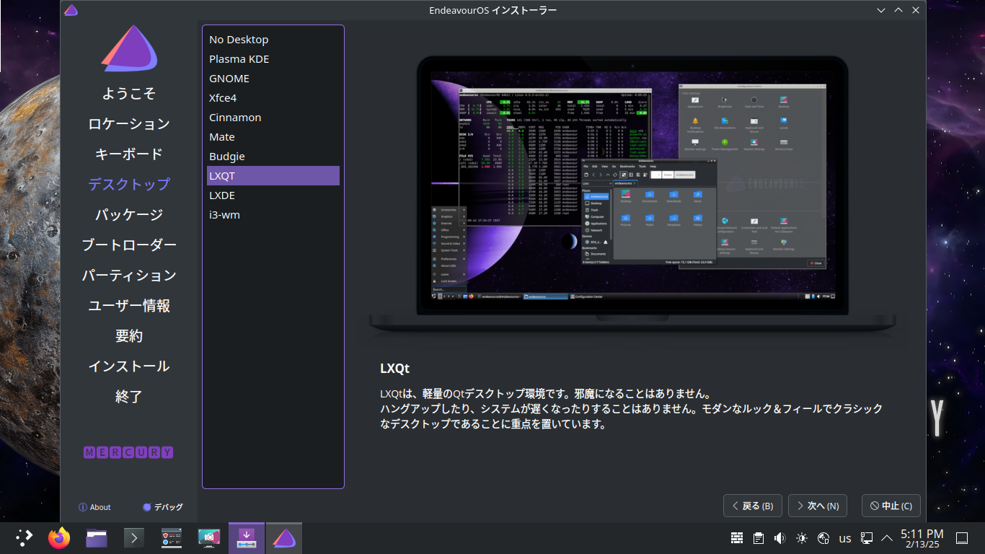The height and width of the screenshot is (554, 985).
Task: Click the ブートローダー step in sidebar
Action: (129, 245)
